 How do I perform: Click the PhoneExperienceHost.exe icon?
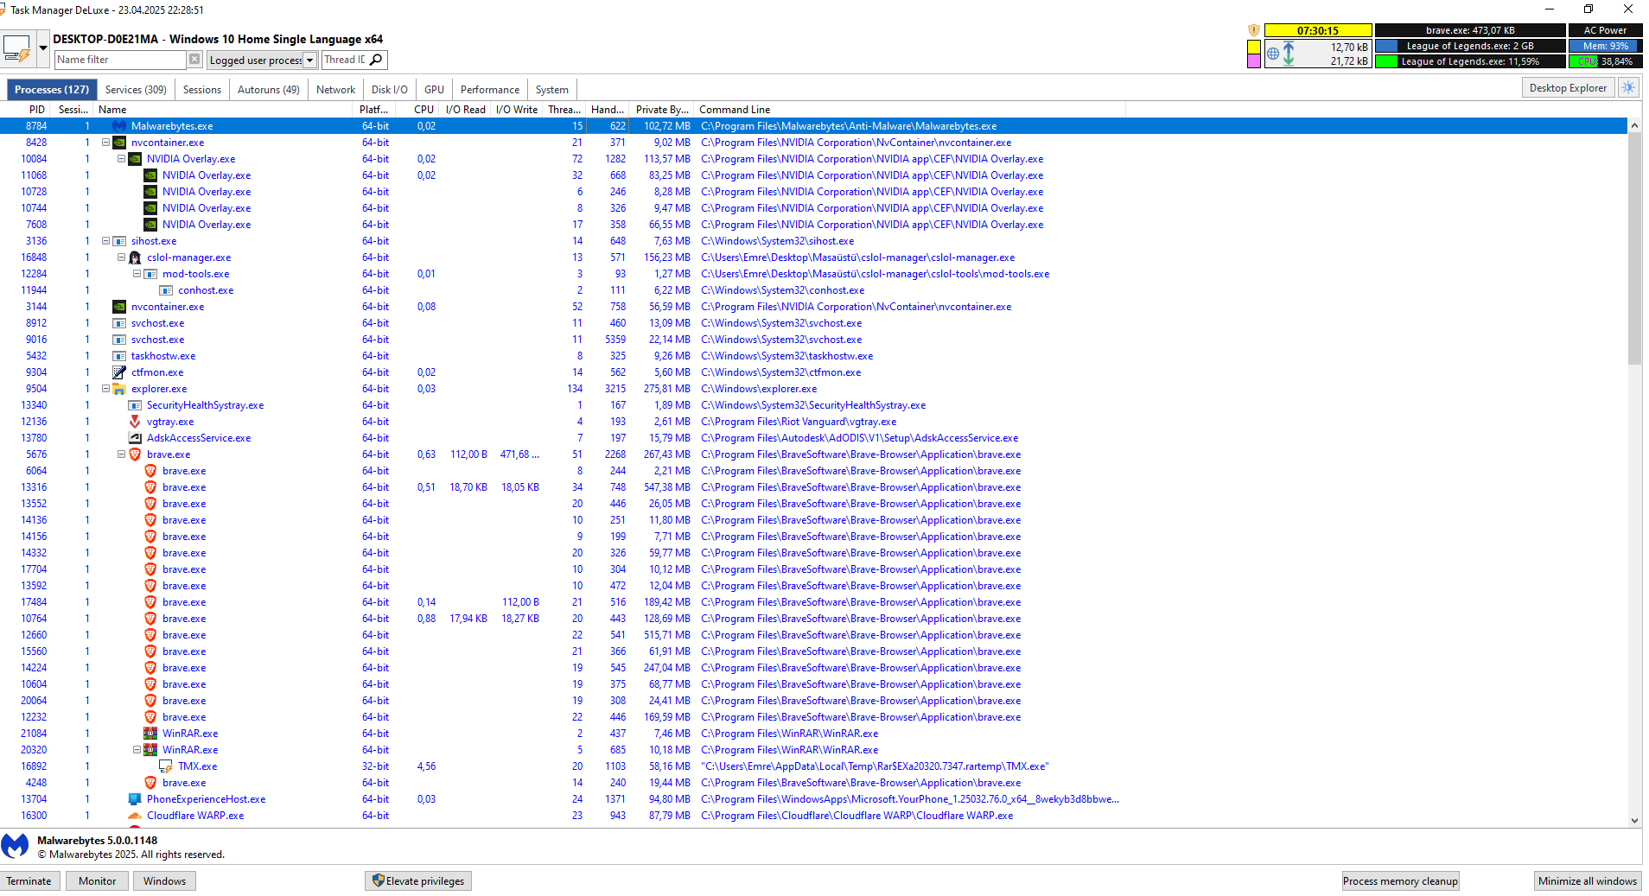click(135, 799)
